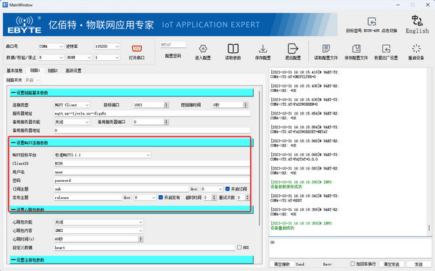Collapse the 设置链路基本参数 section header
This screenshot has height=271, width=435.
point(131,93)
